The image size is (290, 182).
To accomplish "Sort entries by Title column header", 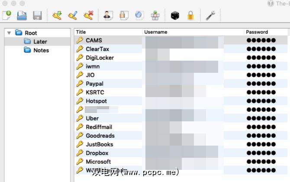I will coord(108,32).
